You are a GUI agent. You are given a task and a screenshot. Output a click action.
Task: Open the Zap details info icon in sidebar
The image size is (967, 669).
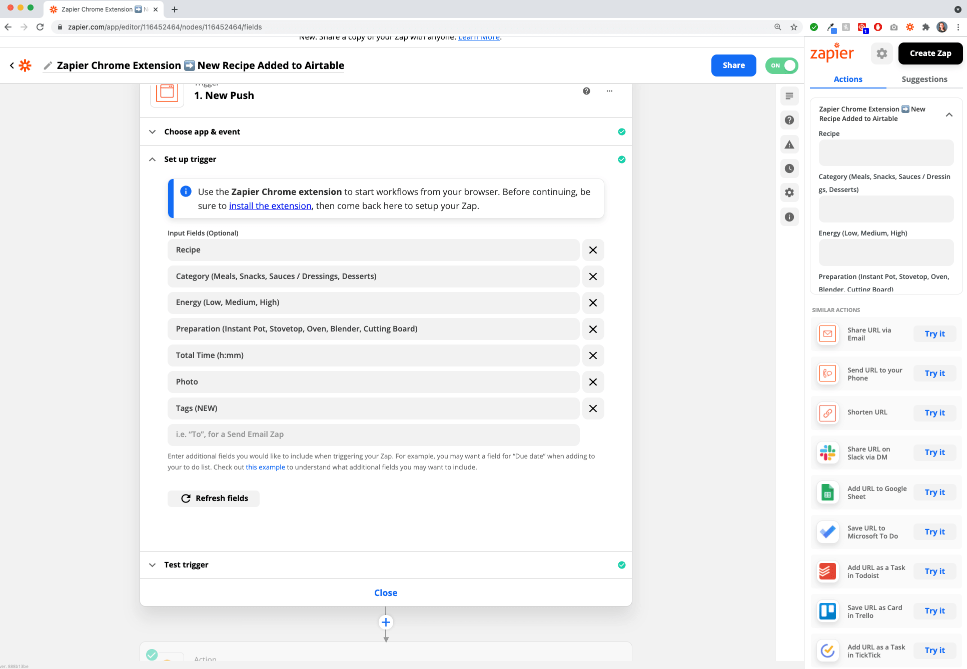(789, 217)
